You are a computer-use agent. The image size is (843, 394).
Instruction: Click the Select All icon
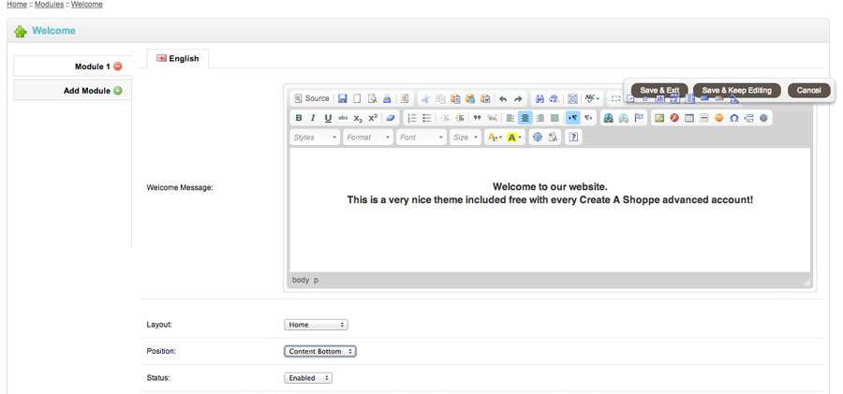coord(572,99)
